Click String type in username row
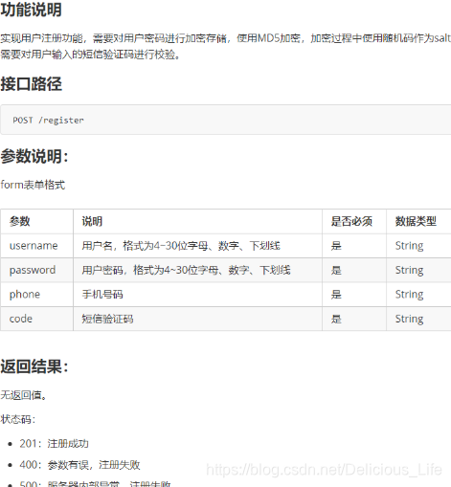Image resolution: width=451 pixels, height=487 pixels. click(x=410, y=246)
